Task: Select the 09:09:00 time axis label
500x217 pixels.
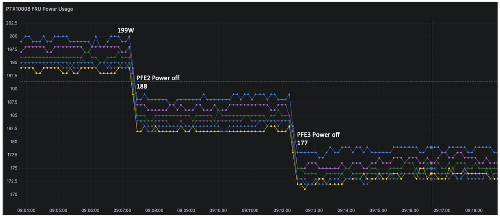Action: coord(186,211)
